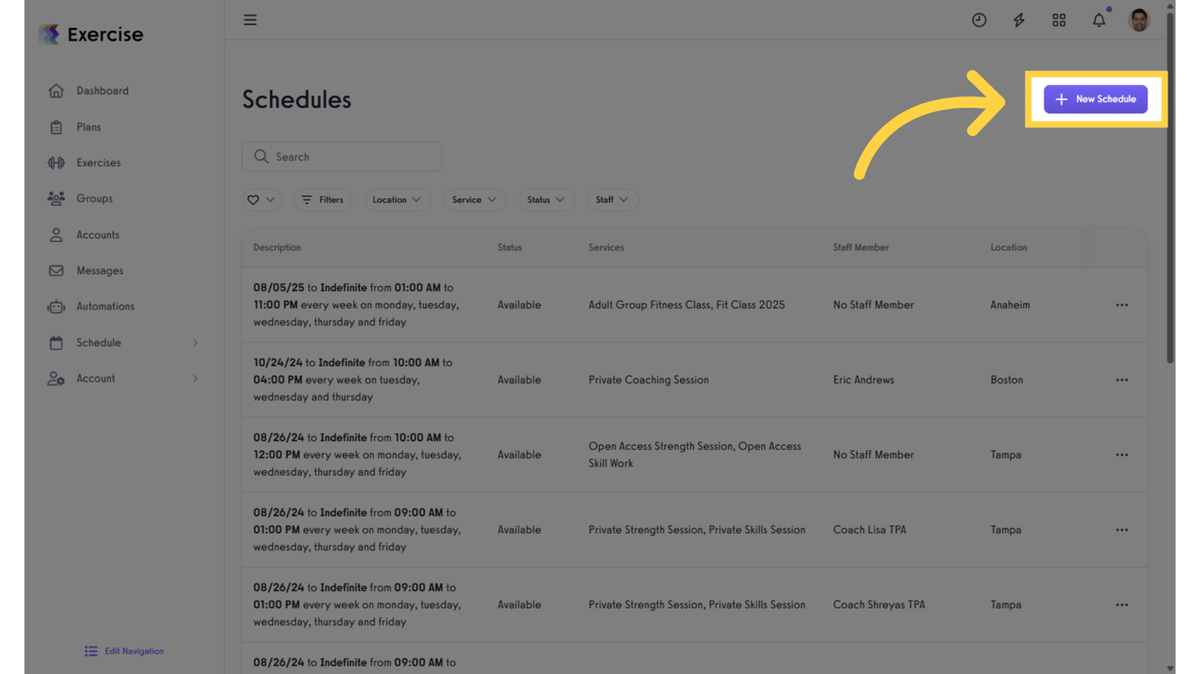1200x674 pixels.
Task: Open the Accounts section
Action: tap(99, 234)
